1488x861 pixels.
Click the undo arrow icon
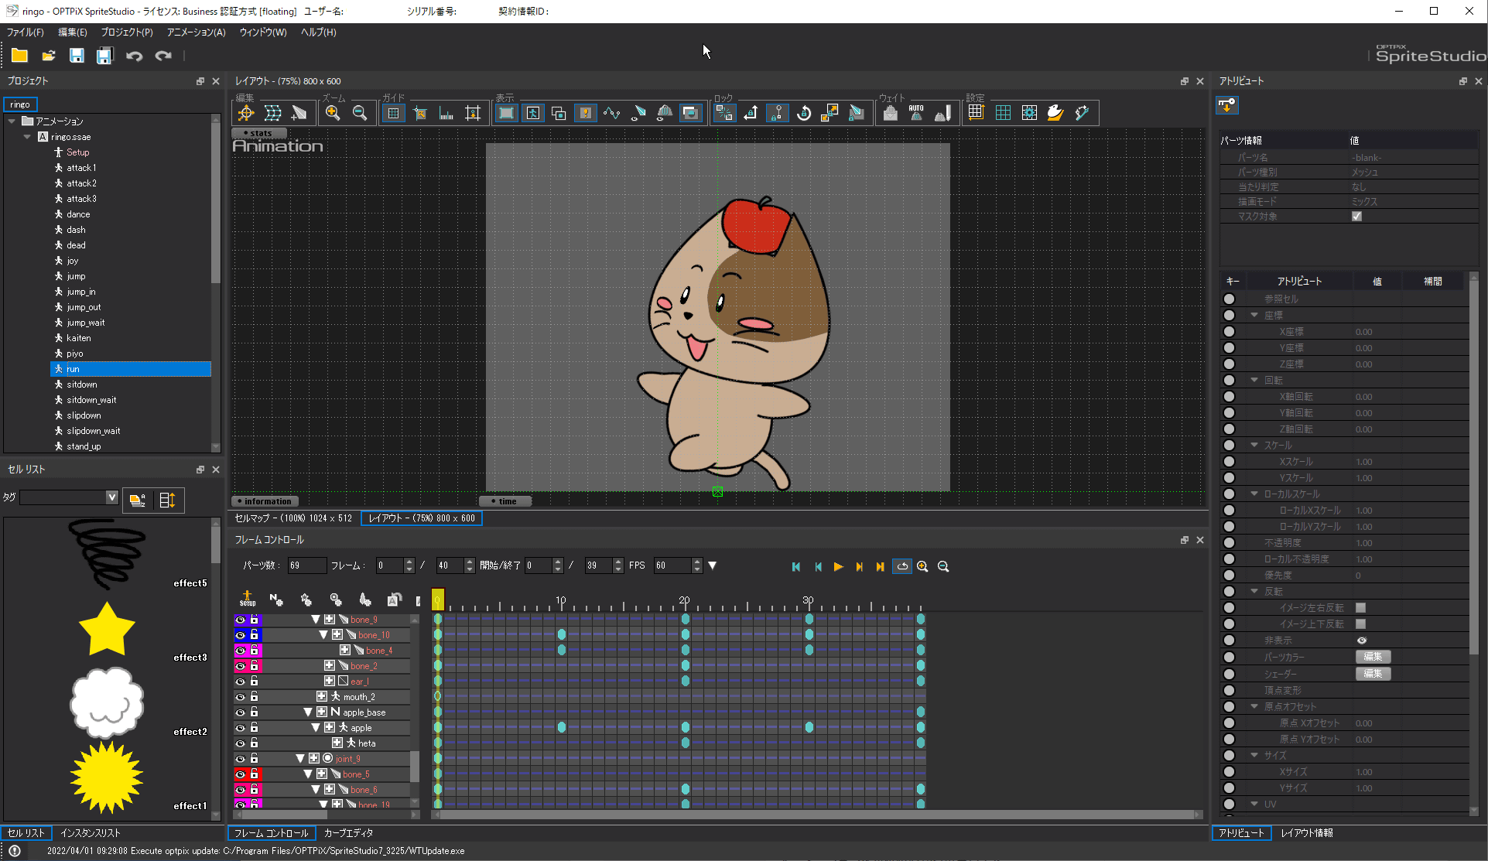[135, 56]
